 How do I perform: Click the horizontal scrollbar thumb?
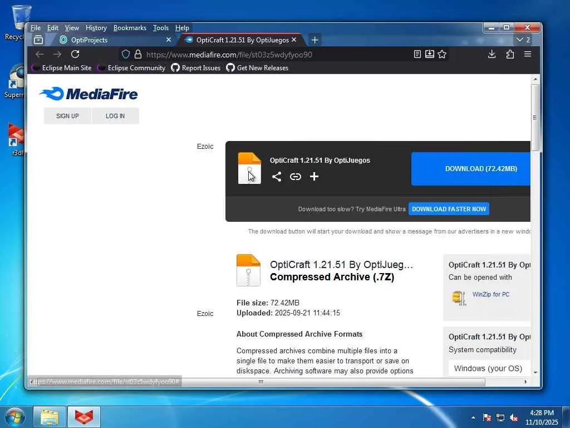[x=261, y=382]
